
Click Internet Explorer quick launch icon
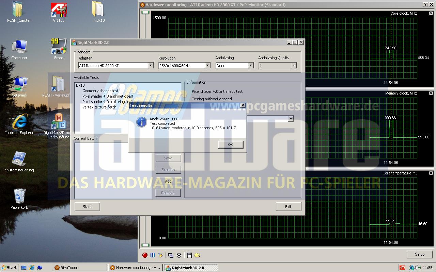(32, 268)
